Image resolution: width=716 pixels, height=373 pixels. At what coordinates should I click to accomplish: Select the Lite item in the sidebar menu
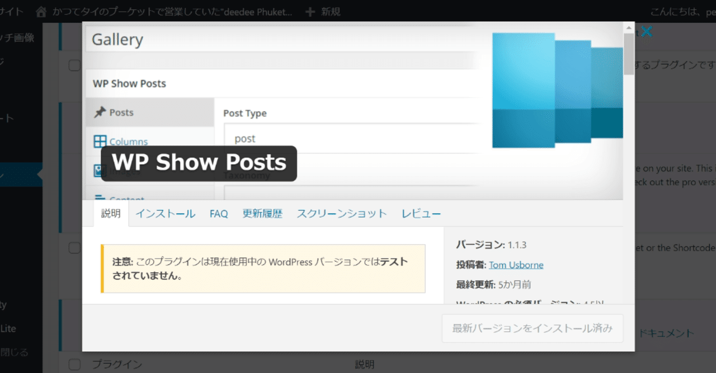coord(8,328)
